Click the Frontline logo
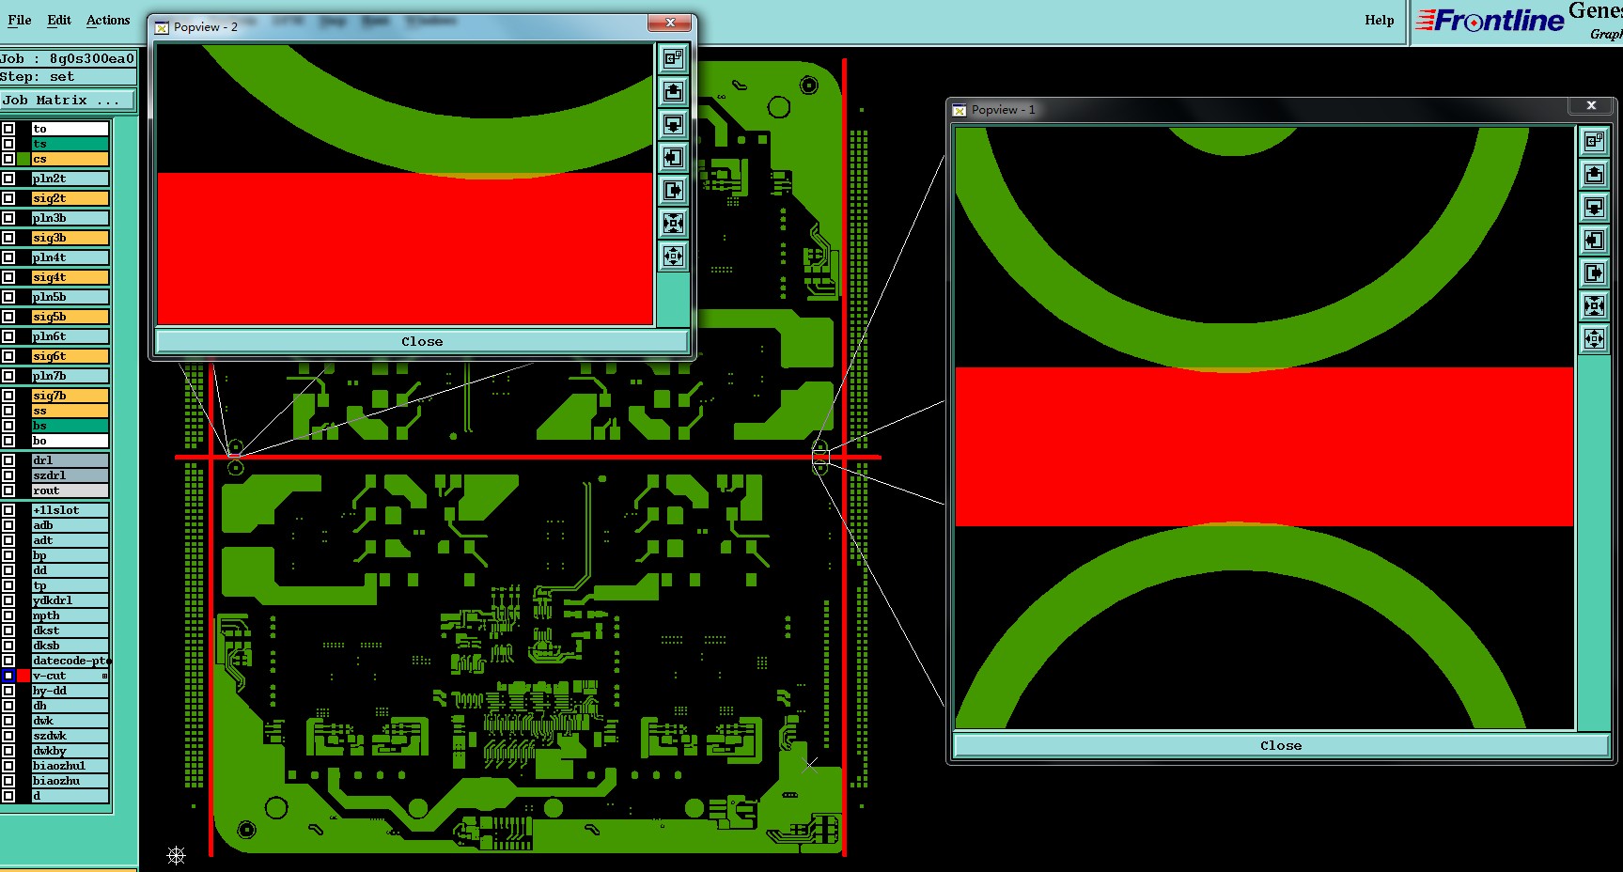Screen dimensions: 1623x872 1490,20
